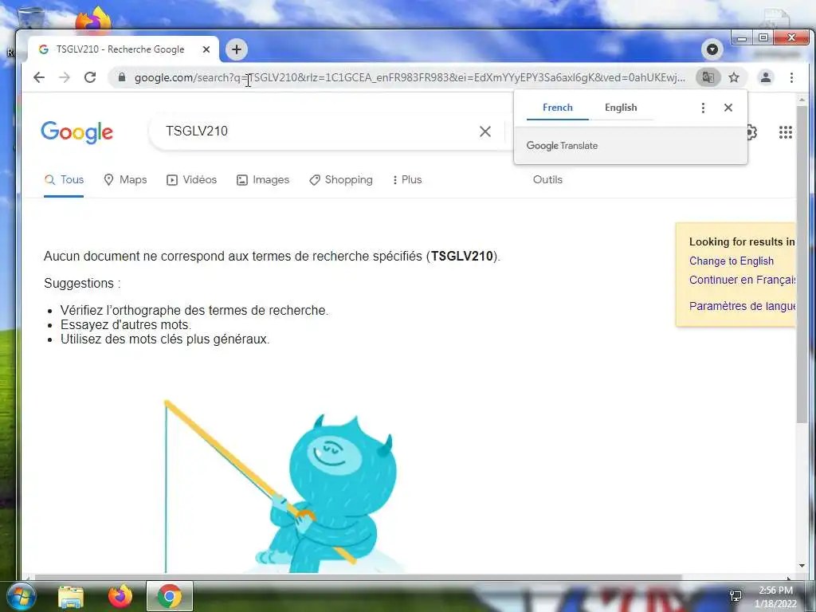Open the Google Translate icon in address bar
This screenshot has width=816, height=612.
[708, 77]
